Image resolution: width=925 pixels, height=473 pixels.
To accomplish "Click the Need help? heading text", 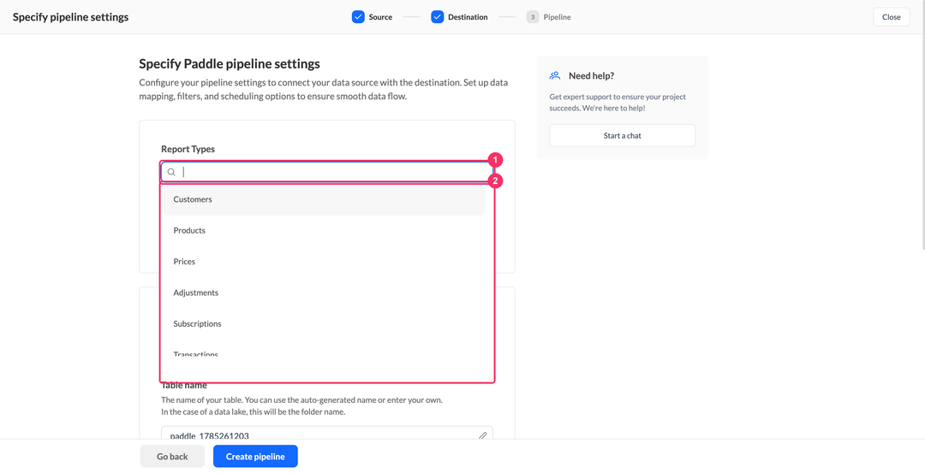I will (592, 75).
